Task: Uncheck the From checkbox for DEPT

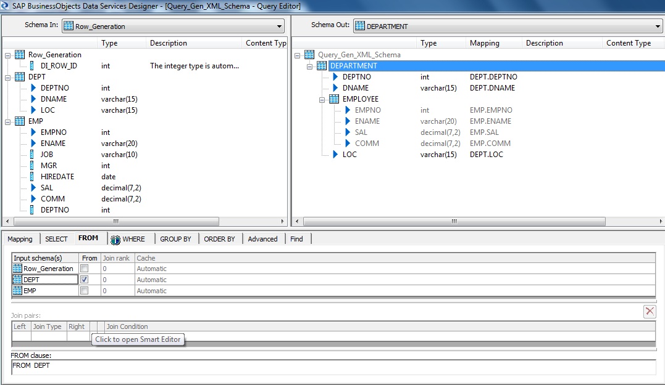Action: (85, 279)
